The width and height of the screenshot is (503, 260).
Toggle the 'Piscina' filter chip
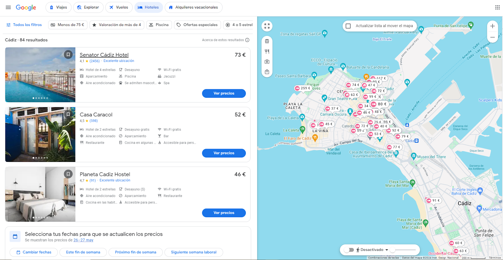pos(159,25)
